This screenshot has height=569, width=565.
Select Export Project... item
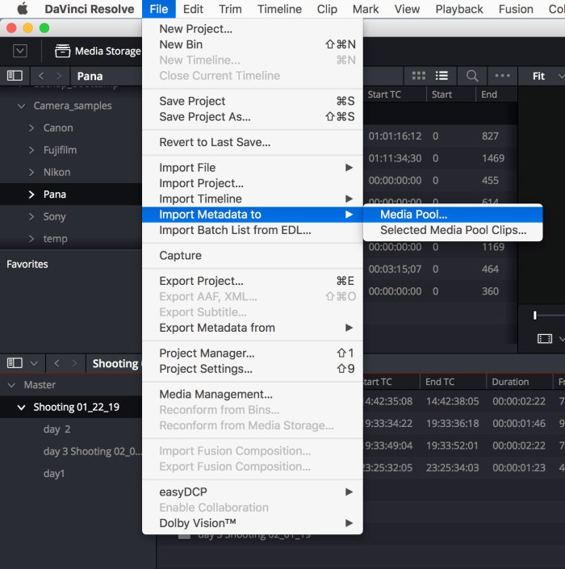pyautogui.click(x=253, y=281)
